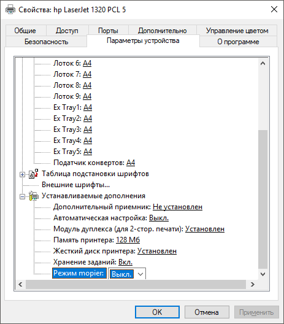The height and width of the screenshot is (324, 284).
Task: Click the horizontal scrollbar left arrow
Action: (20, 284)
